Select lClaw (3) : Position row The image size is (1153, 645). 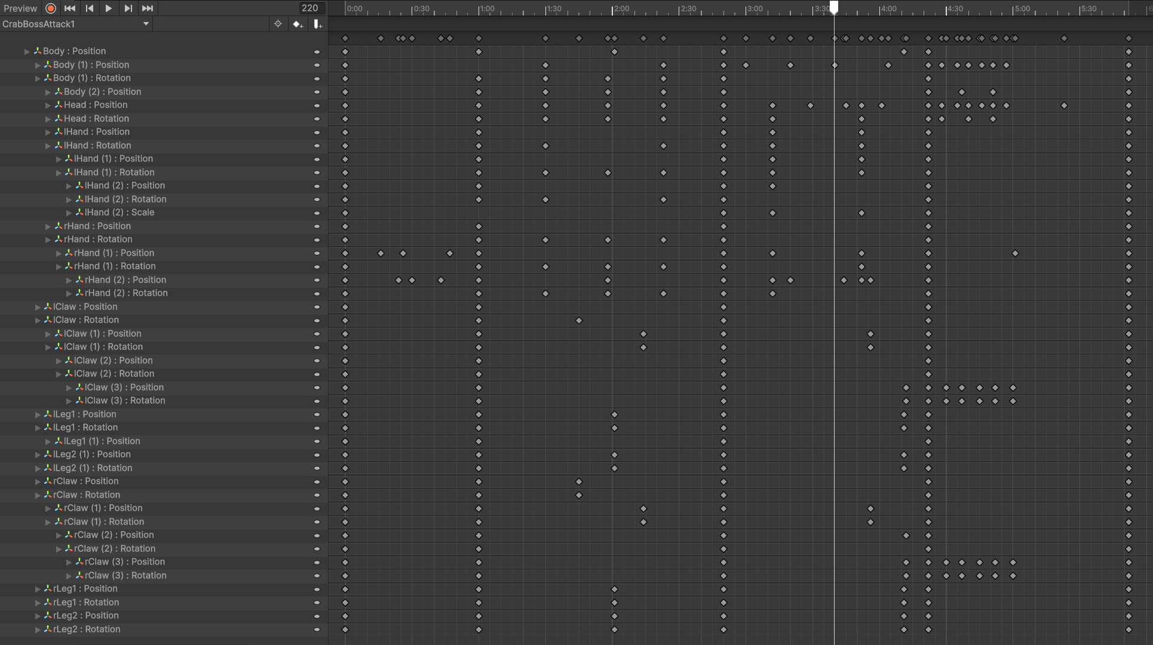[x=124, y=388]
